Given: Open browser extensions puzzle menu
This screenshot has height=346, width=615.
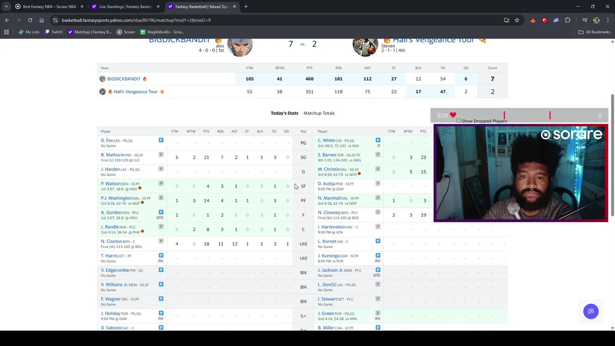Looking at the screenshot, I should (567, 20).
